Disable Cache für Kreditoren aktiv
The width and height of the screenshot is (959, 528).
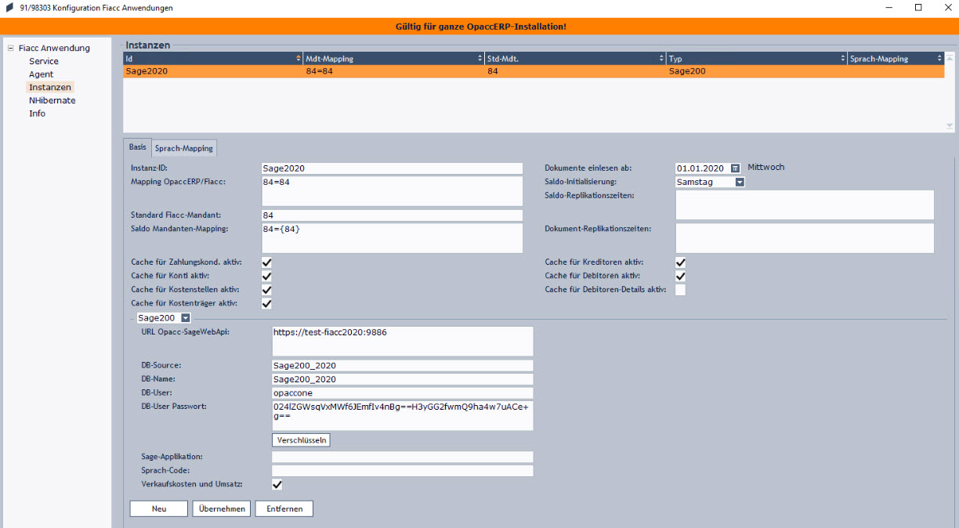click(x=681, y=262)
